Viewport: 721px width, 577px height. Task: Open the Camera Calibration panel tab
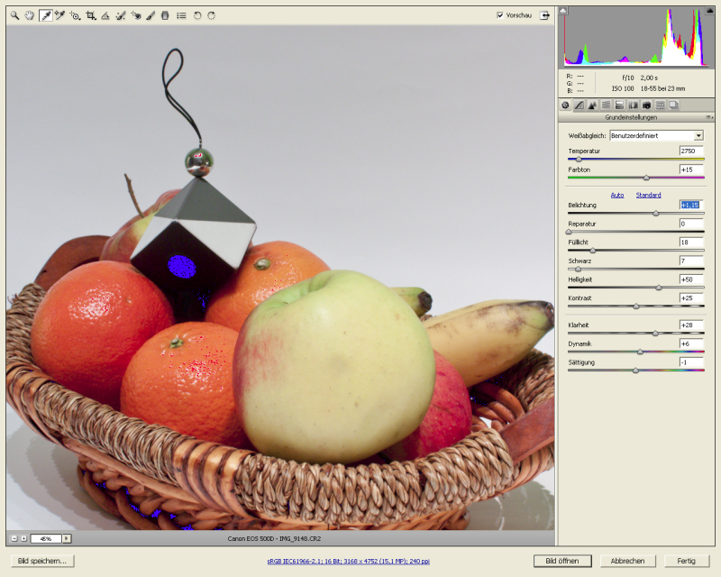[x=646, y=105]
